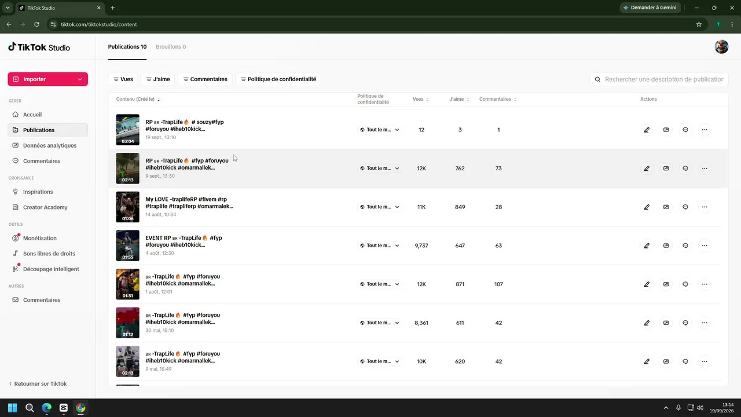Go to Sons libres de droits
The image size is (741, 417).
[47, 254]
